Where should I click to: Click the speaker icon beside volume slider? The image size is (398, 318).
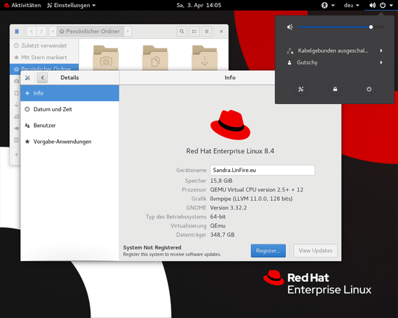click(x=290, y=27)
